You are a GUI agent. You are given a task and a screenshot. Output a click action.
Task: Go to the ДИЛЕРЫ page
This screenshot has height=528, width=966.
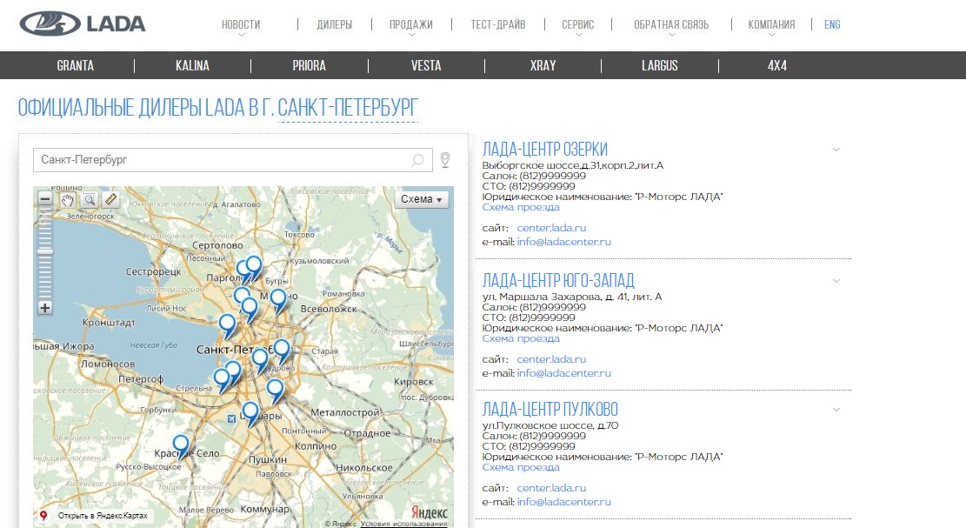335,24
